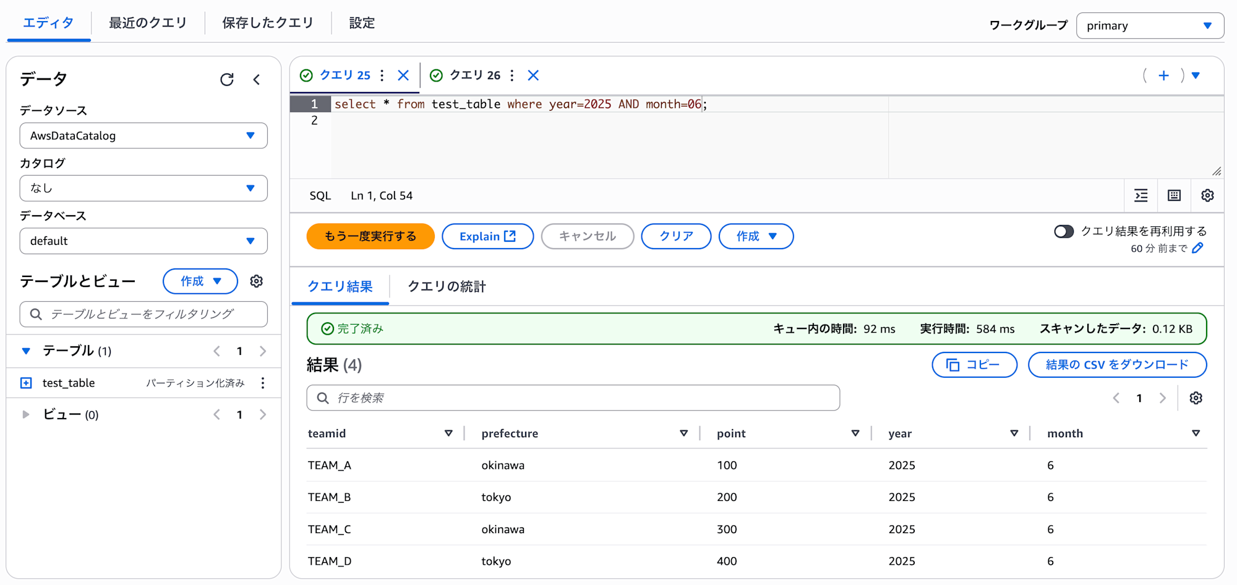This screenshot has width=1237, height=585.
Task: Open the tables and views settings gear
Action: coord(257,281)
